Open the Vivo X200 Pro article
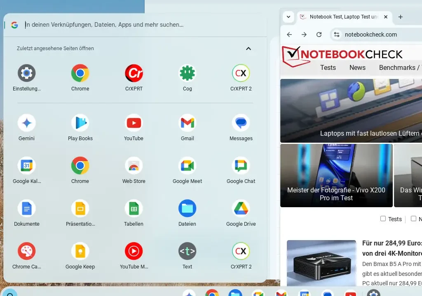Image resolution: width=422 pixels, height=296 pixels. [x=336, y=176]
